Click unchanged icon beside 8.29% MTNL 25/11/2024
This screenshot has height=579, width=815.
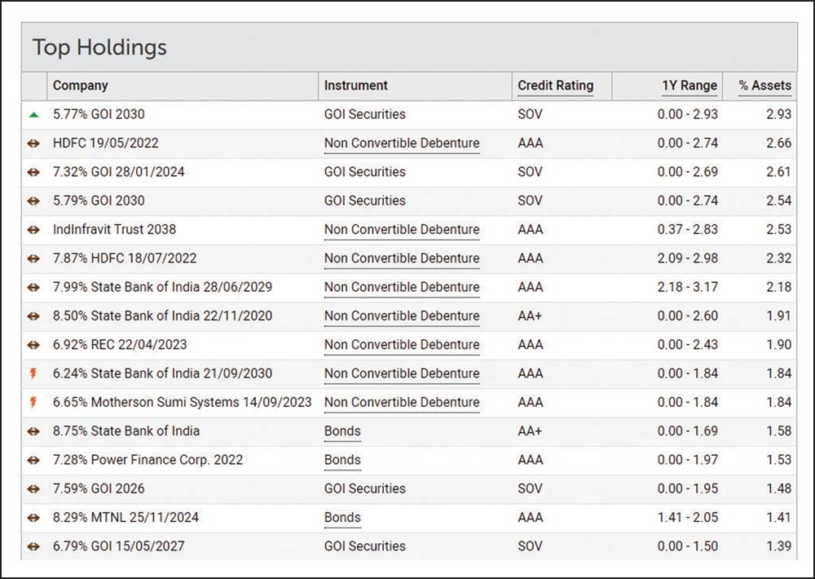pyautogui.click(x=33, y=518)
